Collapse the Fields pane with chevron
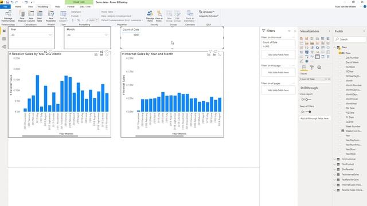The width and height of the screenshot is (367, 206). coord(364,31)
